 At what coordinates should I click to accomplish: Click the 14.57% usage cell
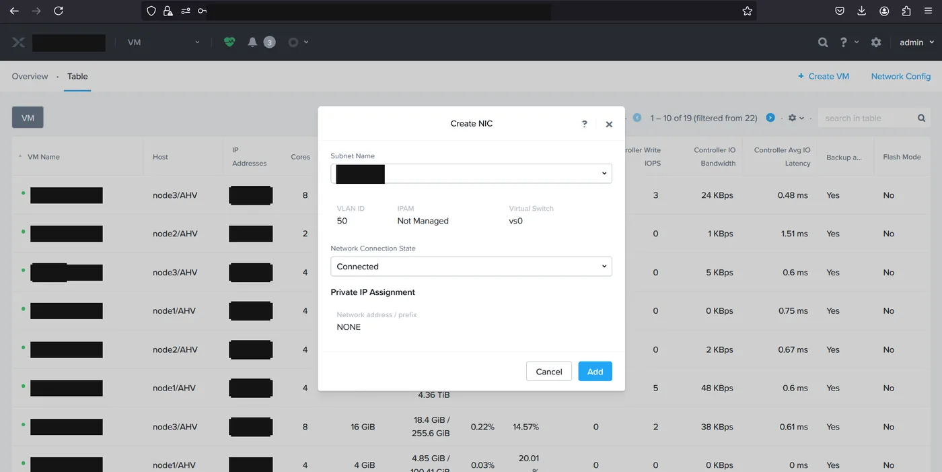[x=526, y=427]
